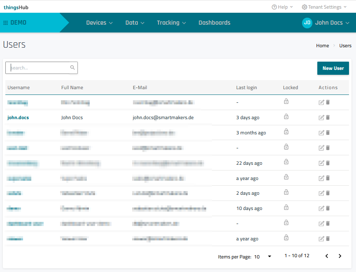Image resolution: width=356 pixels, height=272 pixels.
Task: Open the Devices menu
Action: pos(99,23)
